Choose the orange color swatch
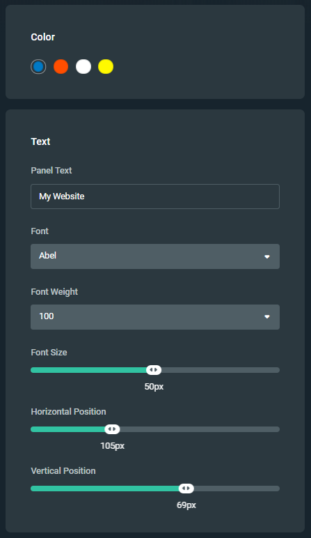Screen dimensions: 311x538 tap(61, 67)
